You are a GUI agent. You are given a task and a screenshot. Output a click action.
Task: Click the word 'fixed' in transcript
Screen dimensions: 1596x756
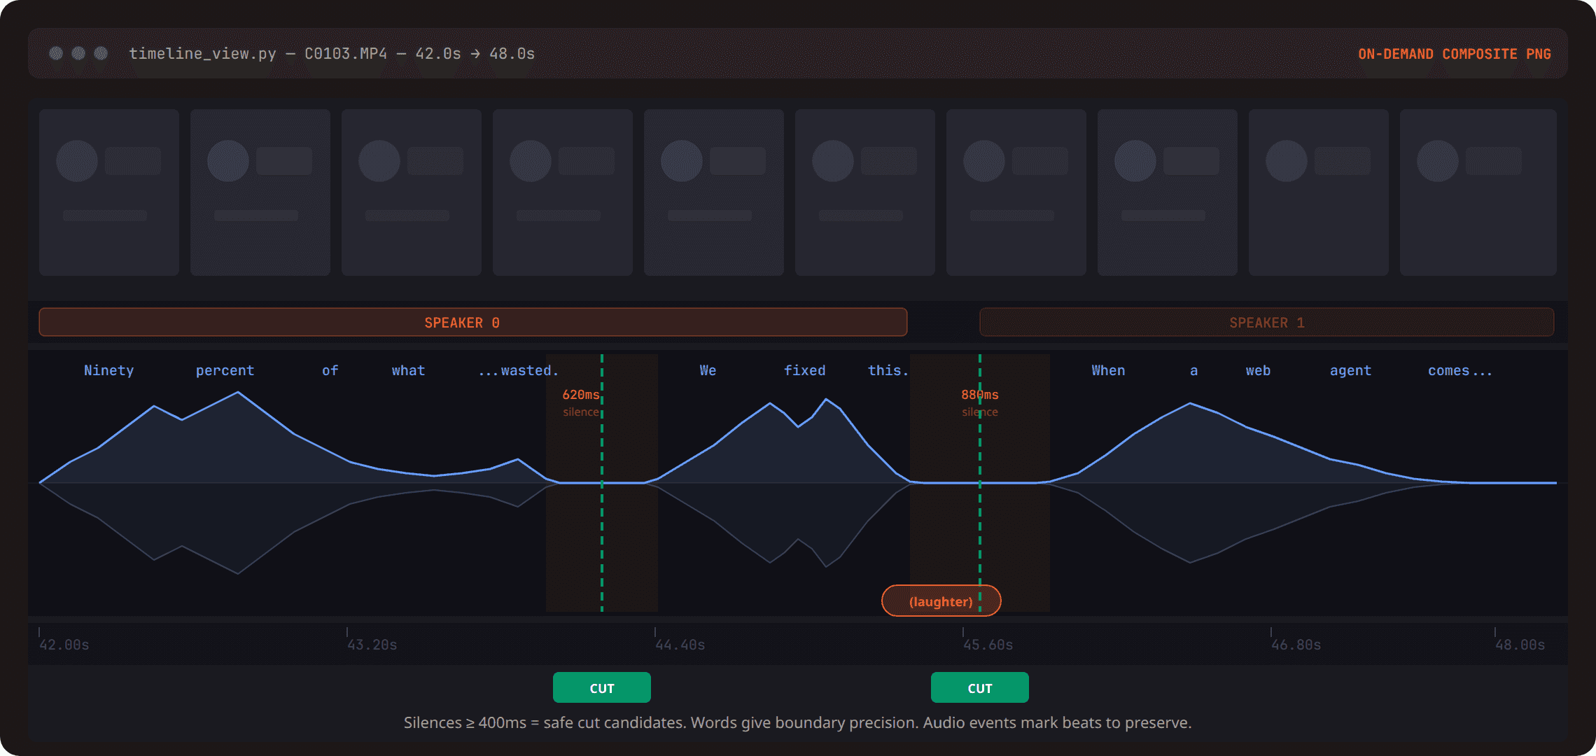point(804,370)
